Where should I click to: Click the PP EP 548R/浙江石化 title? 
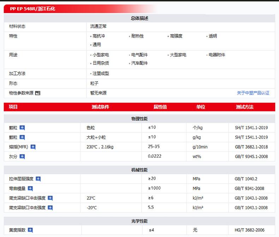[x=32, y=9]
